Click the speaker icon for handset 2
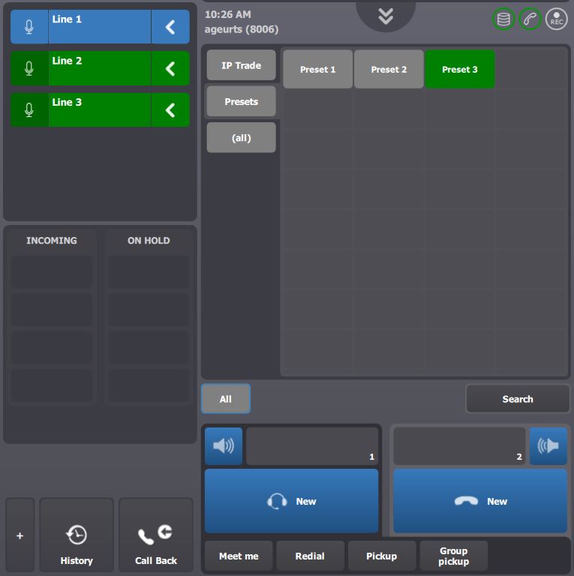The height and width of the screenshot is (576, 574). (x=548, y=446)
